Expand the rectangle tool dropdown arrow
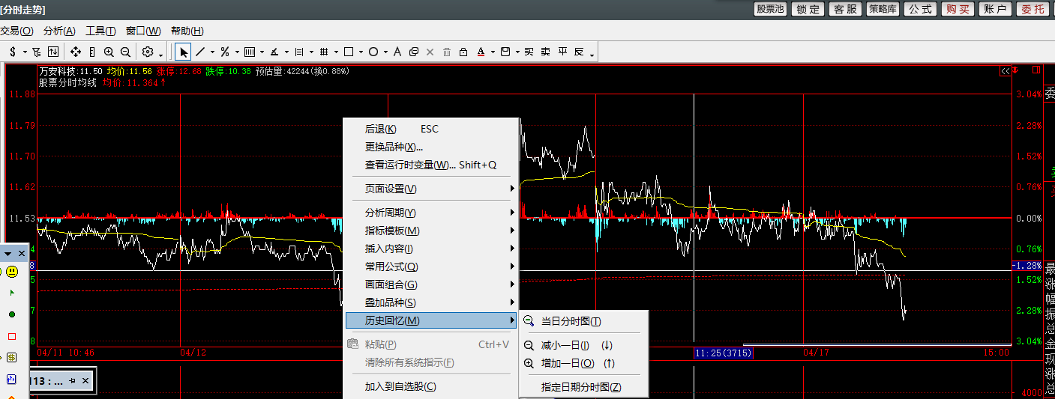Viewport: 1055px width, 399px height. pyautogui.click(x=361, y=52)
